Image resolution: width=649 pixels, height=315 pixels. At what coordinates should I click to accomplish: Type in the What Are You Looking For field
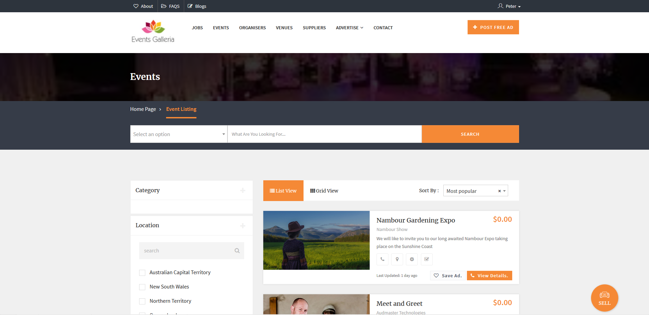[x=324, y=134]
